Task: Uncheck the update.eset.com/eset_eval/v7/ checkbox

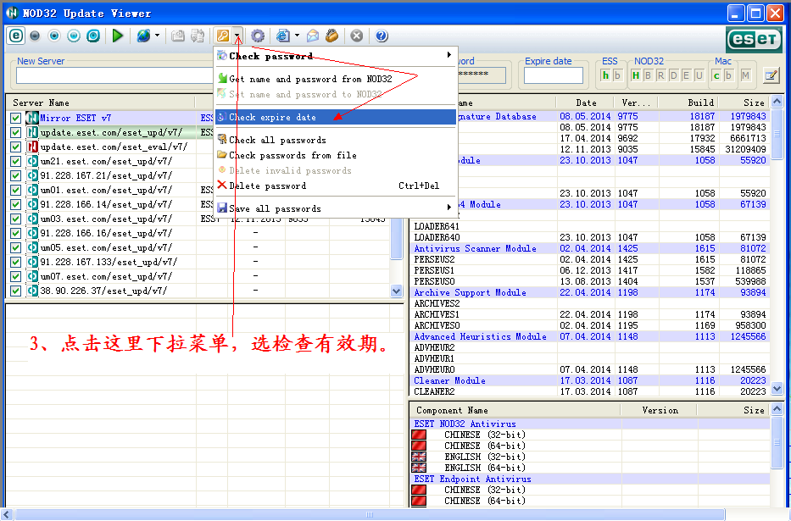Action: tap(15, 147)
